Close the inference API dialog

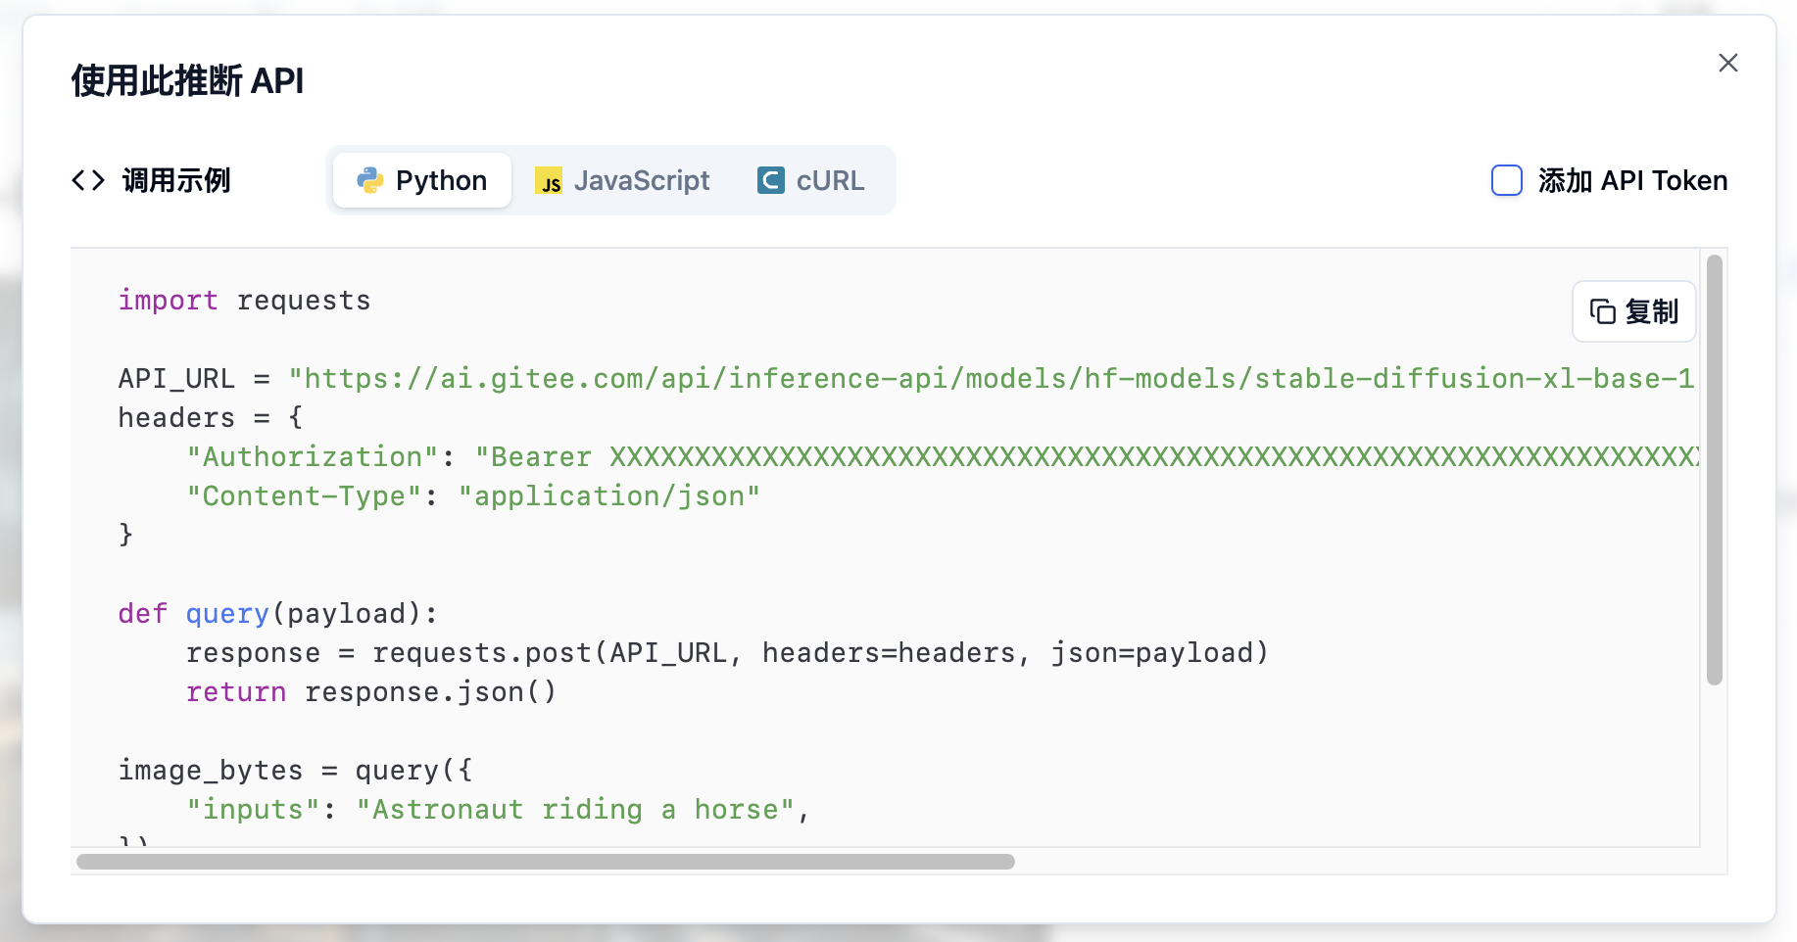(1727, 63)
